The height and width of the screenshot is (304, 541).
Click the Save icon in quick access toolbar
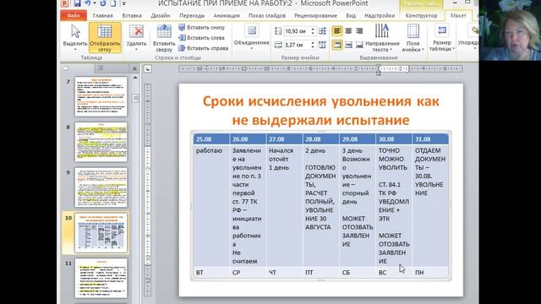pos(77,3)
